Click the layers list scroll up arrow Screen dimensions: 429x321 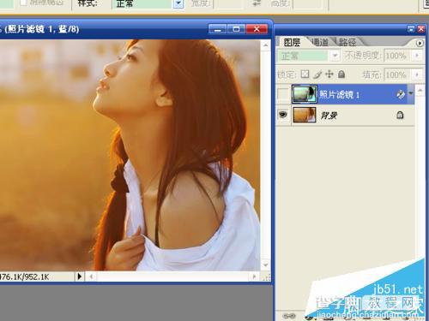pyautogui.click(x=420, y=91)
